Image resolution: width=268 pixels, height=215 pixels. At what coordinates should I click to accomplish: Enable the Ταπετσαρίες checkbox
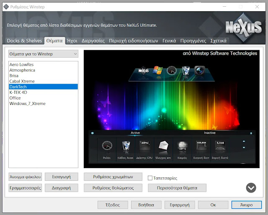[150, 178]
